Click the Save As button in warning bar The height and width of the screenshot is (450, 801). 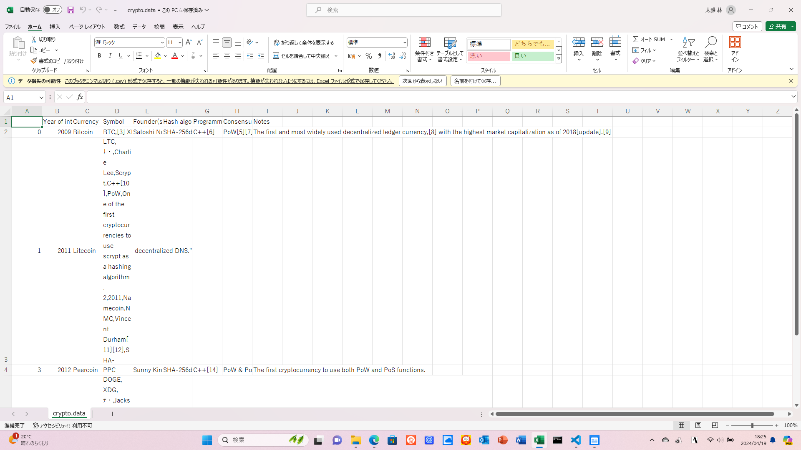pyautogui.click(x=475, y=81)
